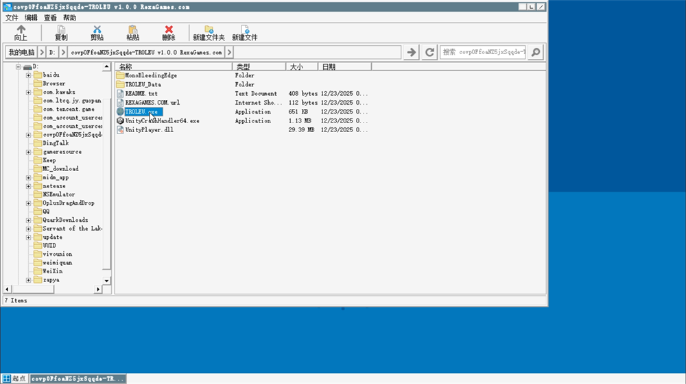Click the magnifier search button
Viewport: 686px width, 384px height.
(x=536, y=52)
